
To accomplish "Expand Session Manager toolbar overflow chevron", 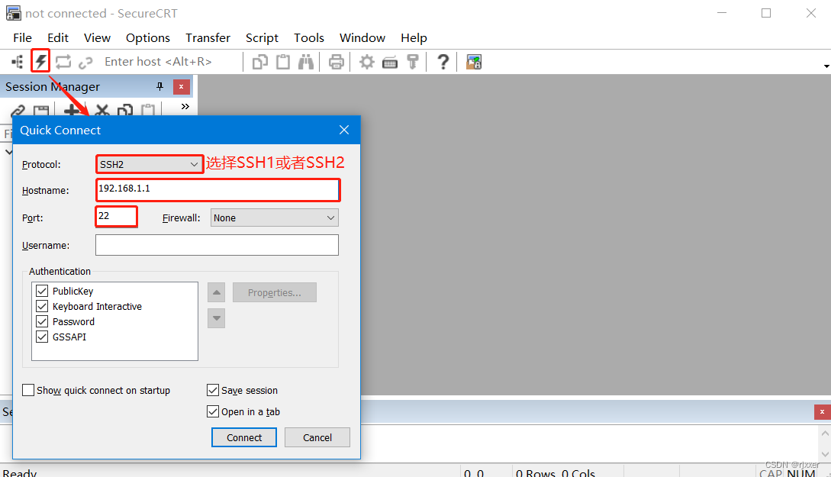I will [185, 107].
